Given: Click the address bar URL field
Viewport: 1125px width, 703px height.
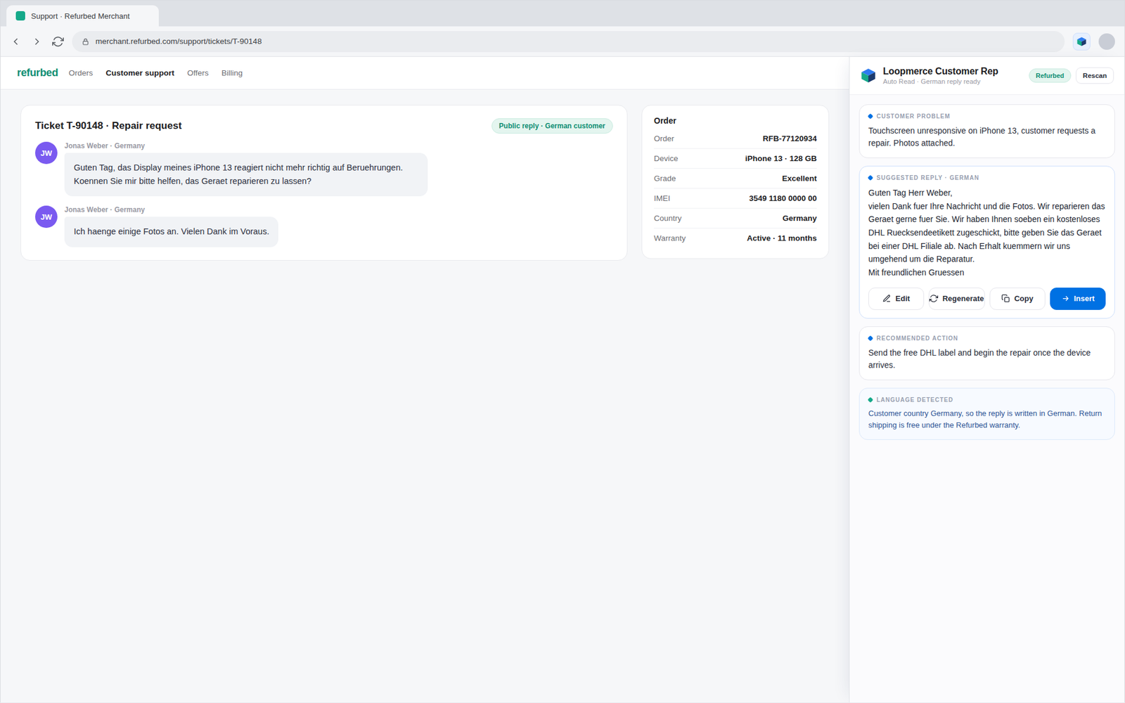Looking at the screenshot, I should coord(568,41).
